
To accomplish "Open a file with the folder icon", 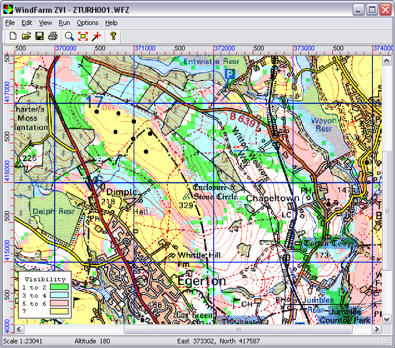I will coord(26,36).
